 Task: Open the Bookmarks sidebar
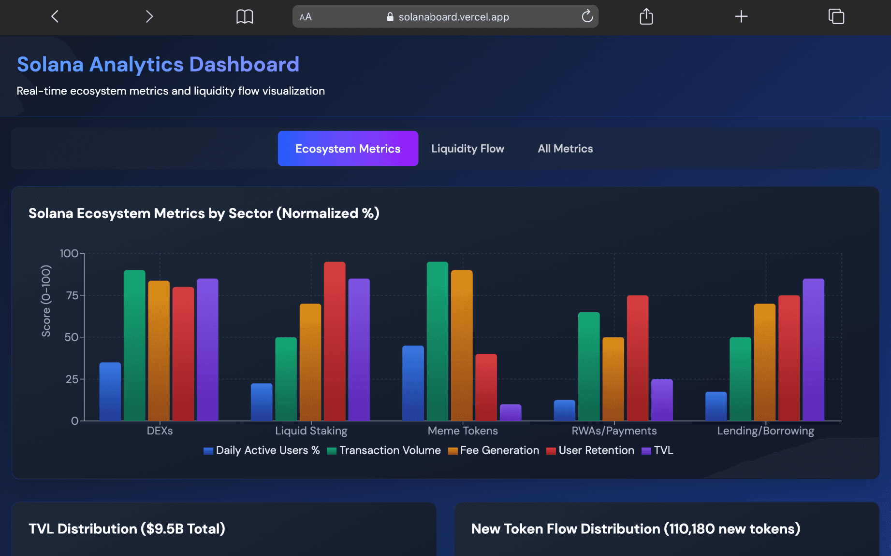(245, 16)
